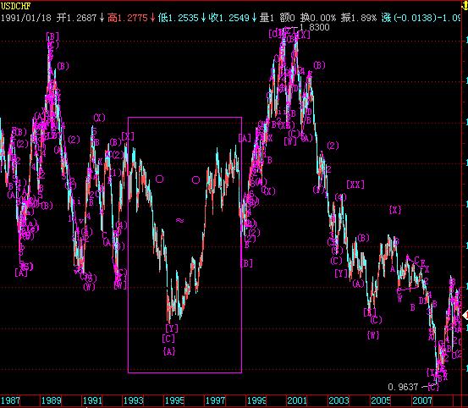This screenshot has height=408, width=468.
Task: Click the (X) label above the 1991 peak
Action: (x=99, y=118)
